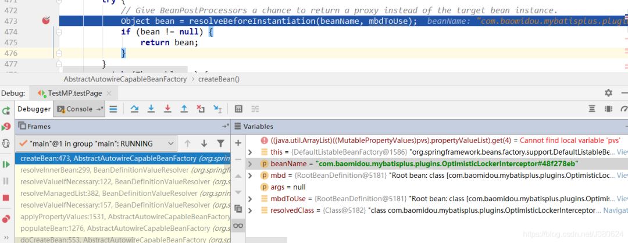
Task: Toggle the breakpoint on line 473
Action: click(46, 21)
